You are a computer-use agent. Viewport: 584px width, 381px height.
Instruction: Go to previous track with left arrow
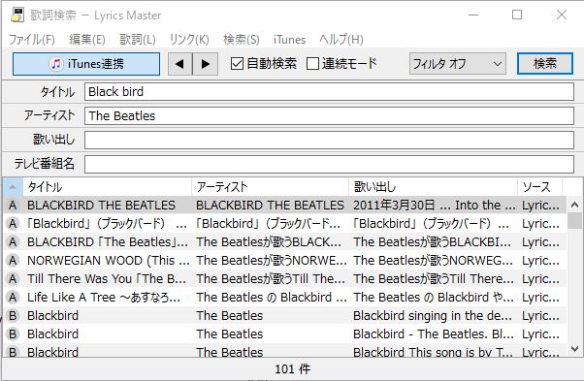179,64
